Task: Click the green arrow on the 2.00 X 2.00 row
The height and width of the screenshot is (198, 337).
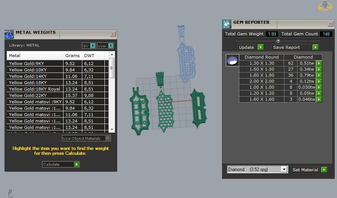Action: pyautogui.click(x=319, y=81)
